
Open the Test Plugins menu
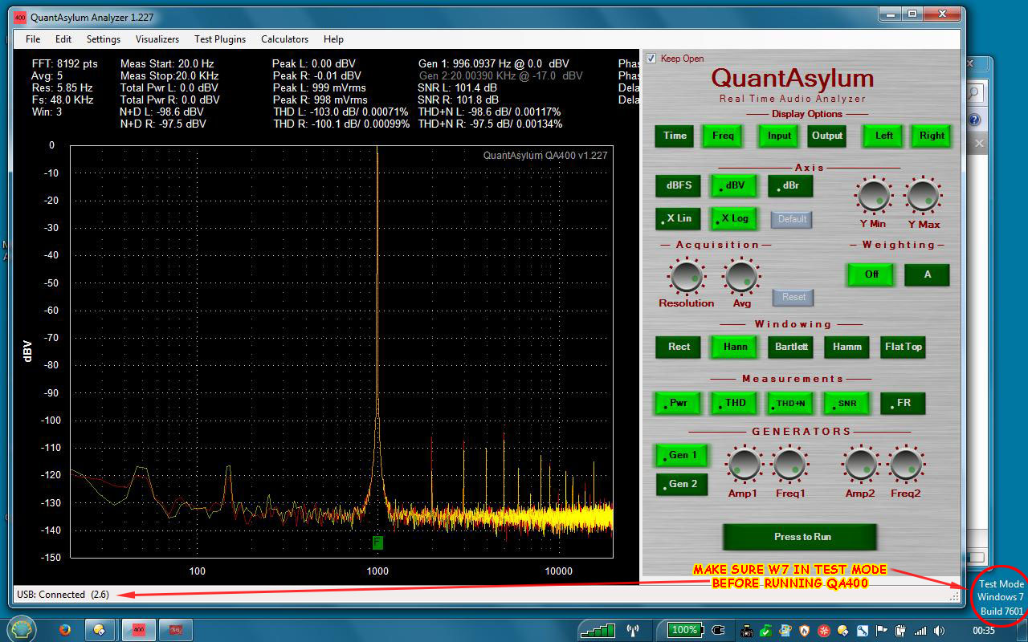220,39
